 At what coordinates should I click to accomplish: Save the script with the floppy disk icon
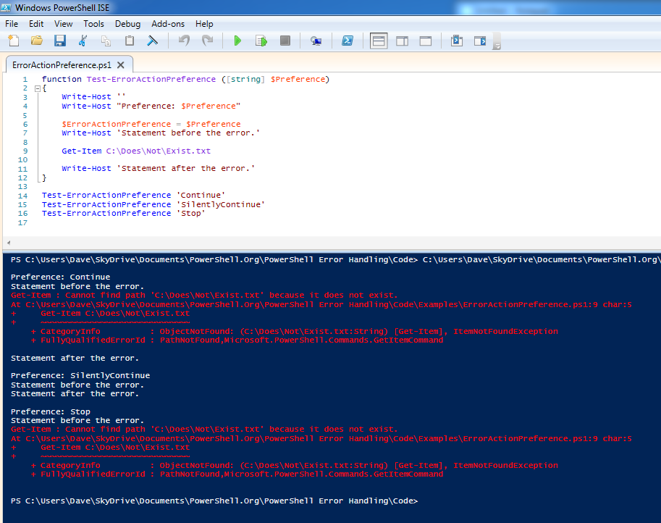(x=59, y=41)
